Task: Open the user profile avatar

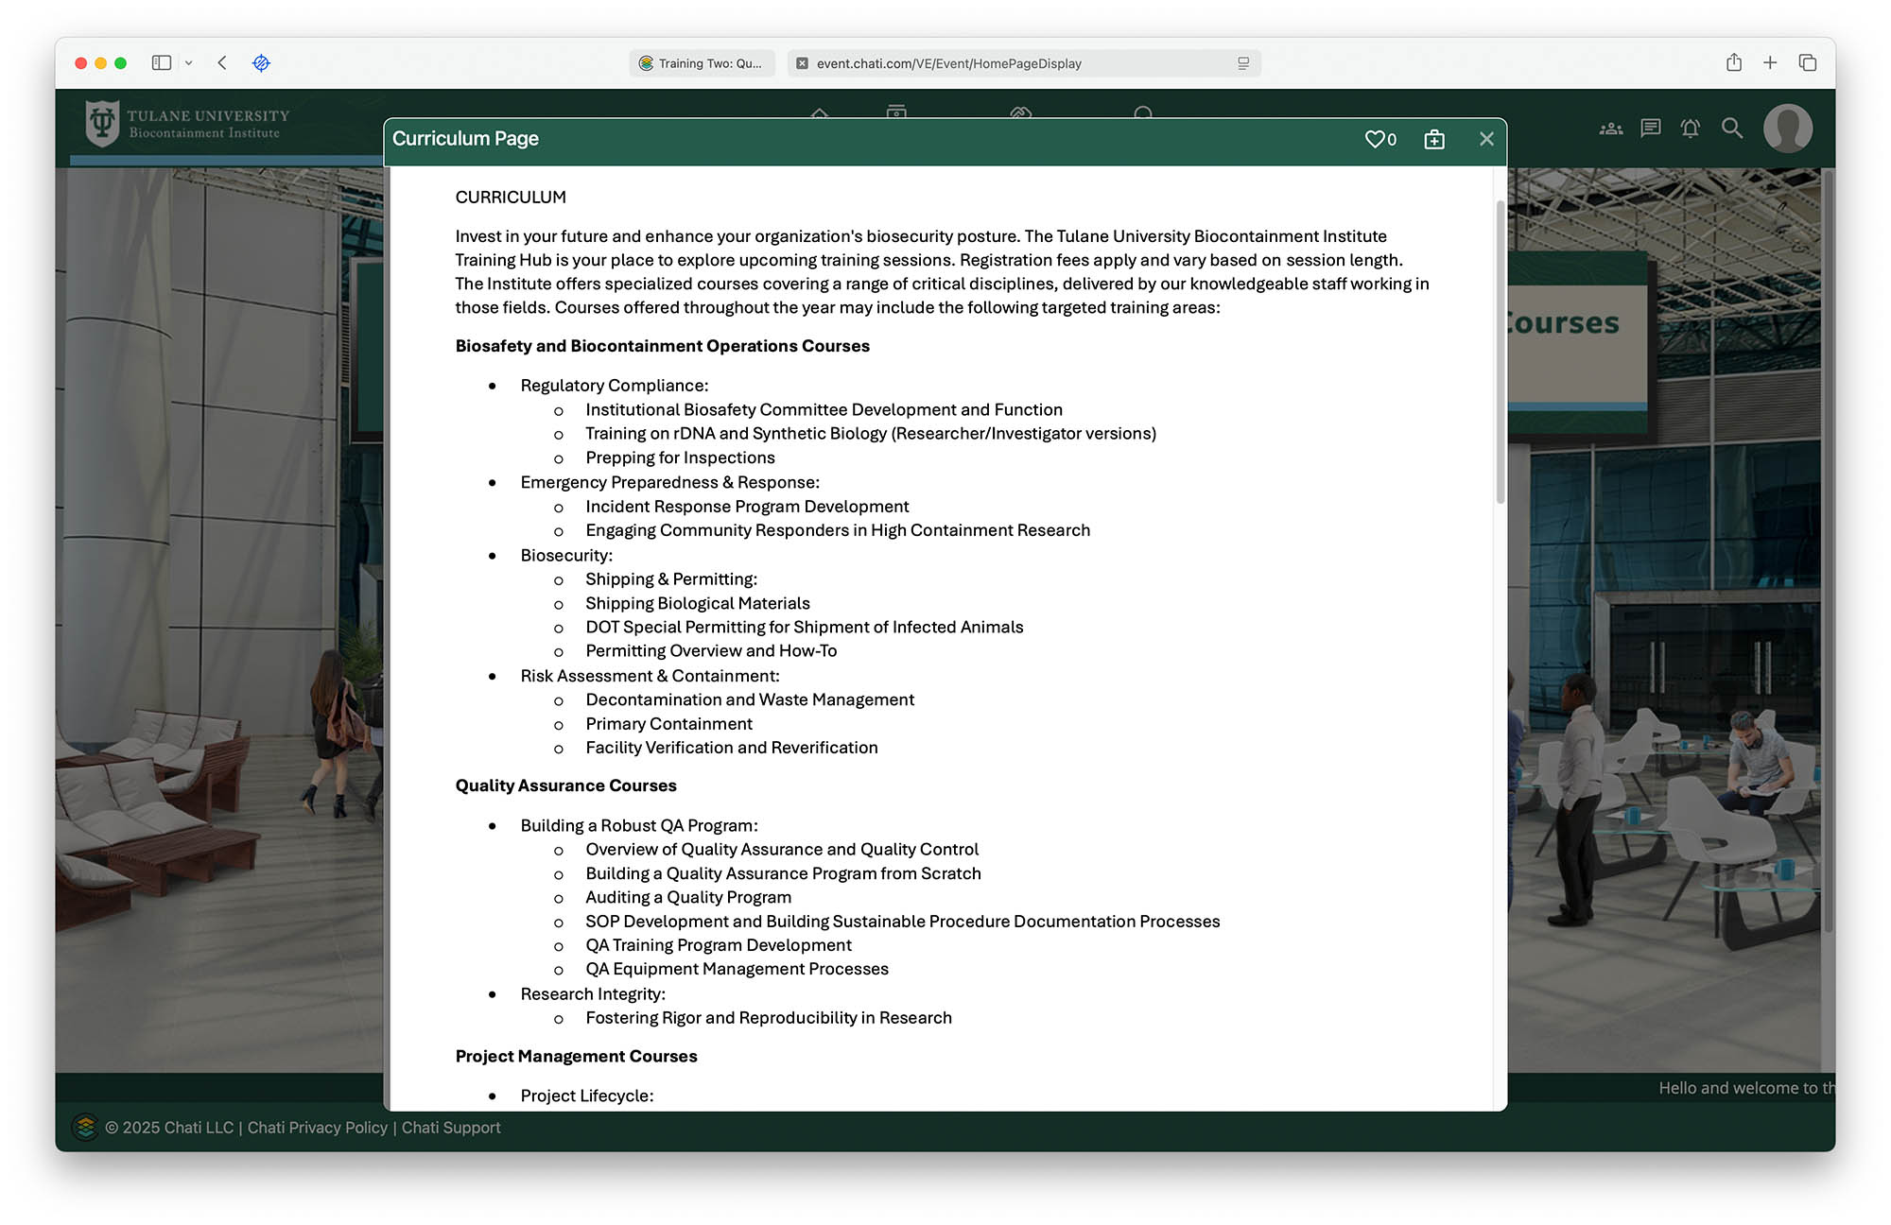Action: pos(1787,129)
